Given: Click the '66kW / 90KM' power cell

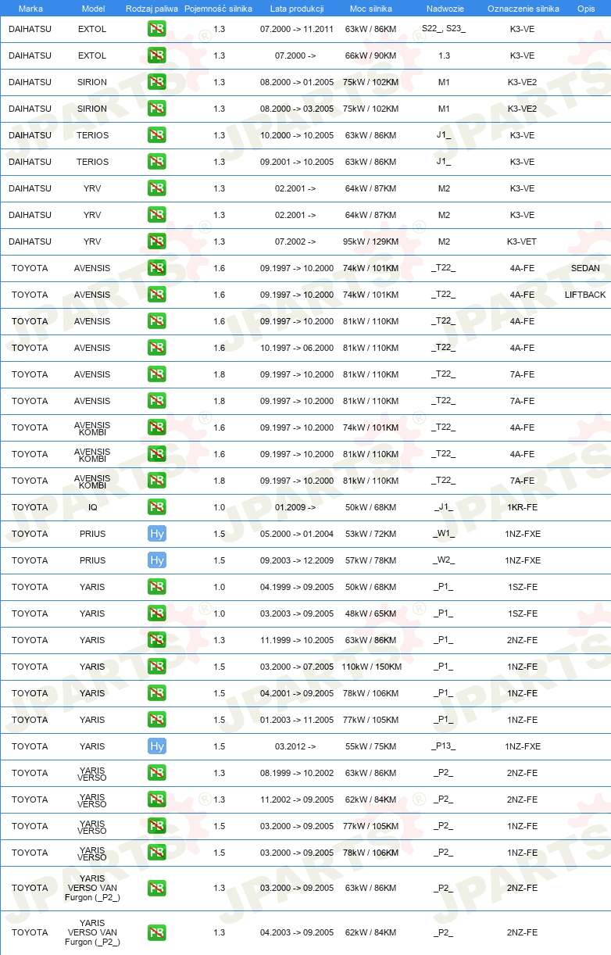Looking at the screenshot, I should coord(370,55).
